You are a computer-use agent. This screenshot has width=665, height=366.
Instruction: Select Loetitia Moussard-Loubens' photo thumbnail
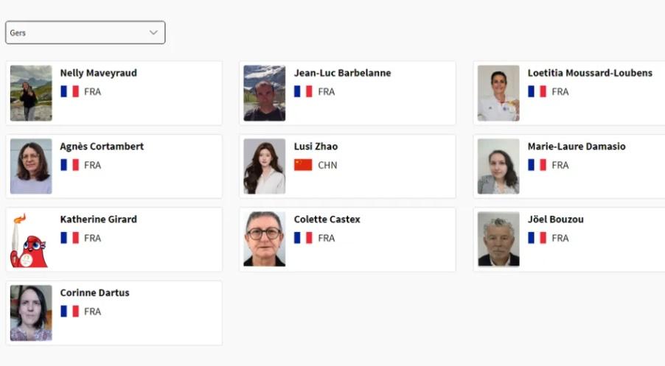pyautogui.click(x=498, y=93)
